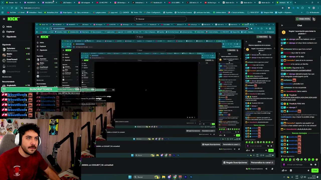The height and width of the screenshot is (180, 321).
Task: Open recommended channel AnghelaRc
Action: (16, 85)
